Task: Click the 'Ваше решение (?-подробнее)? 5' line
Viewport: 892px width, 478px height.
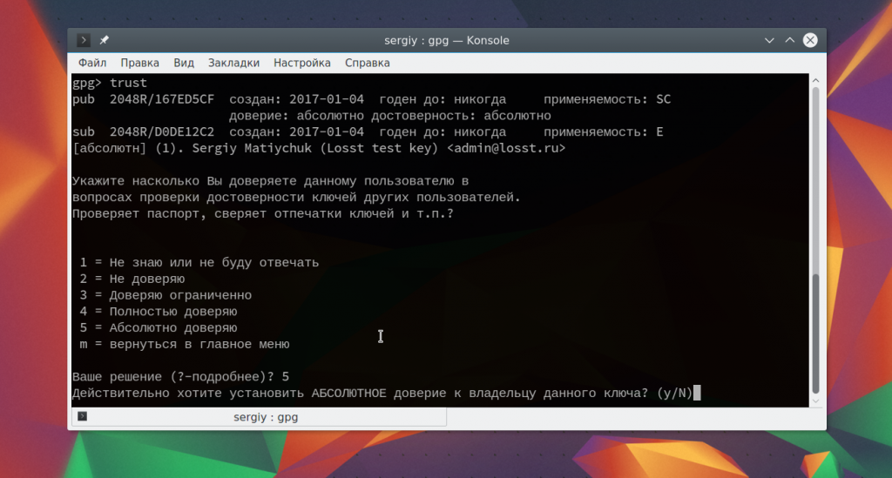Action: click(180, 377)
